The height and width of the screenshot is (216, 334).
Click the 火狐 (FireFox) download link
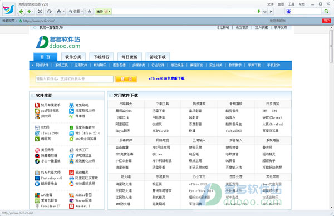click(x=273, y=124)
